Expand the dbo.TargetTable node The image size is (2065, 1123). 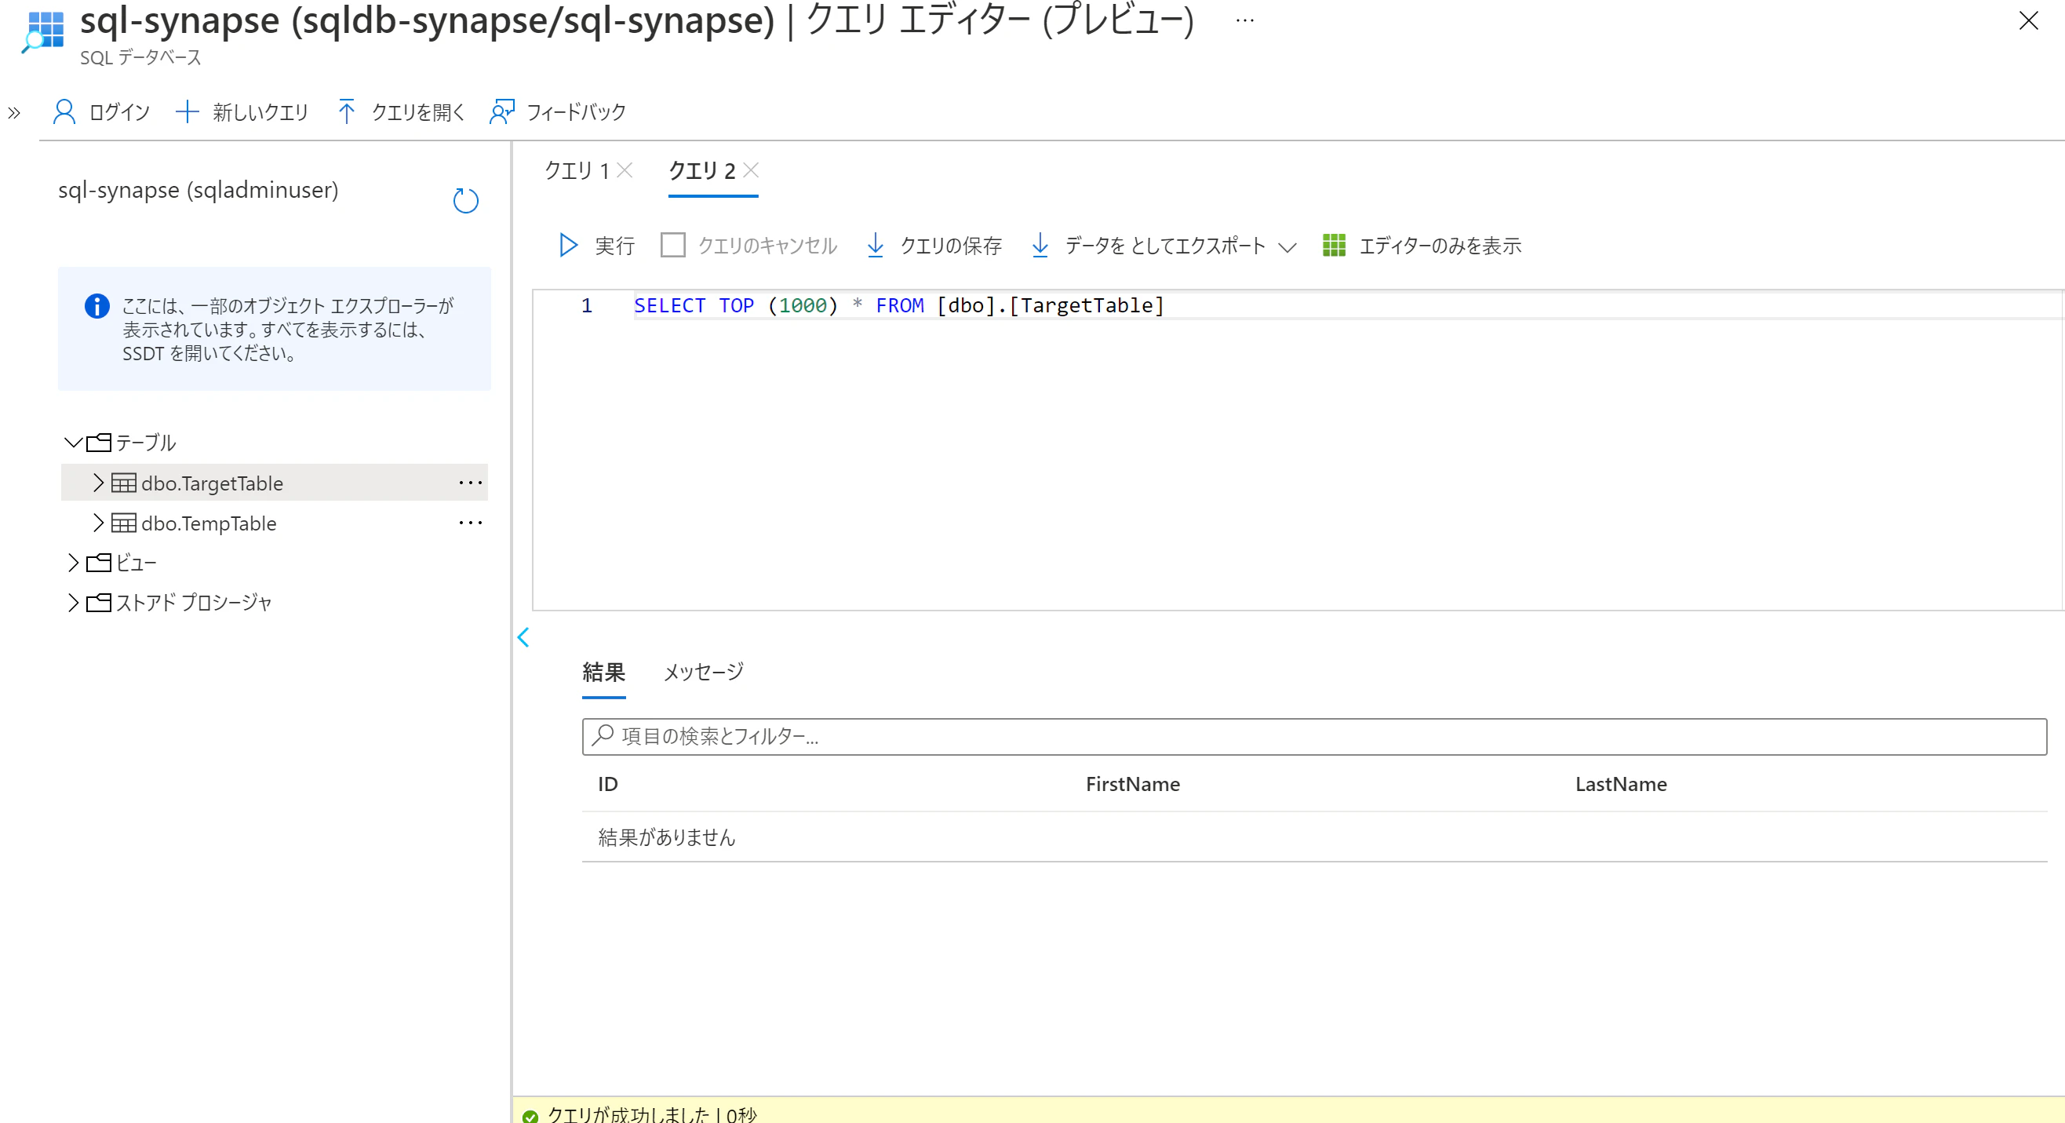[x=99, y=483]
